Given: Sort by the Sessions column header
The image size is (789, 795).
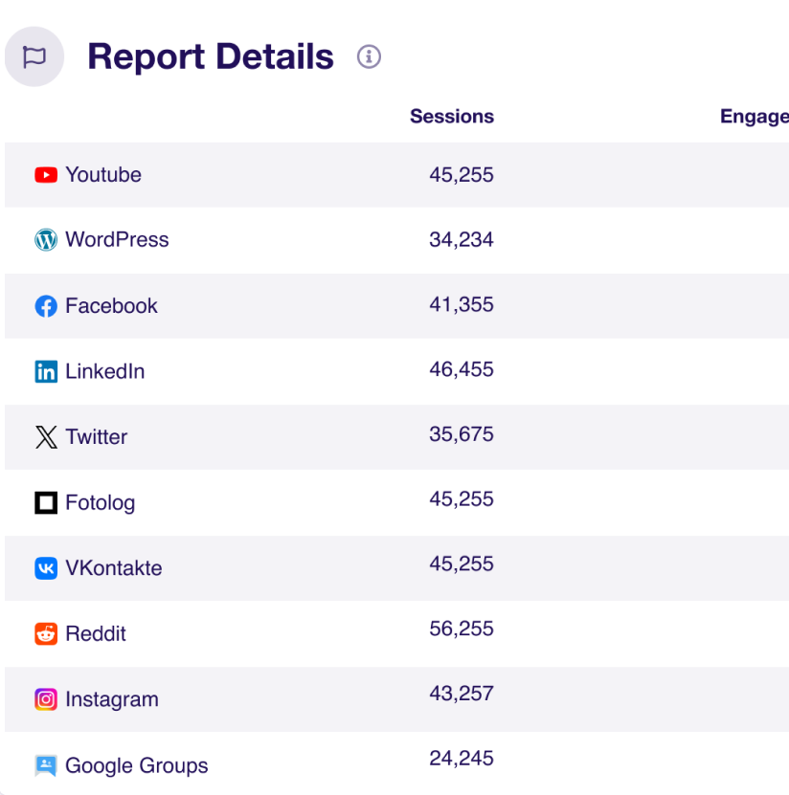Looking at the screenshot, I should (x=451, y=117).
